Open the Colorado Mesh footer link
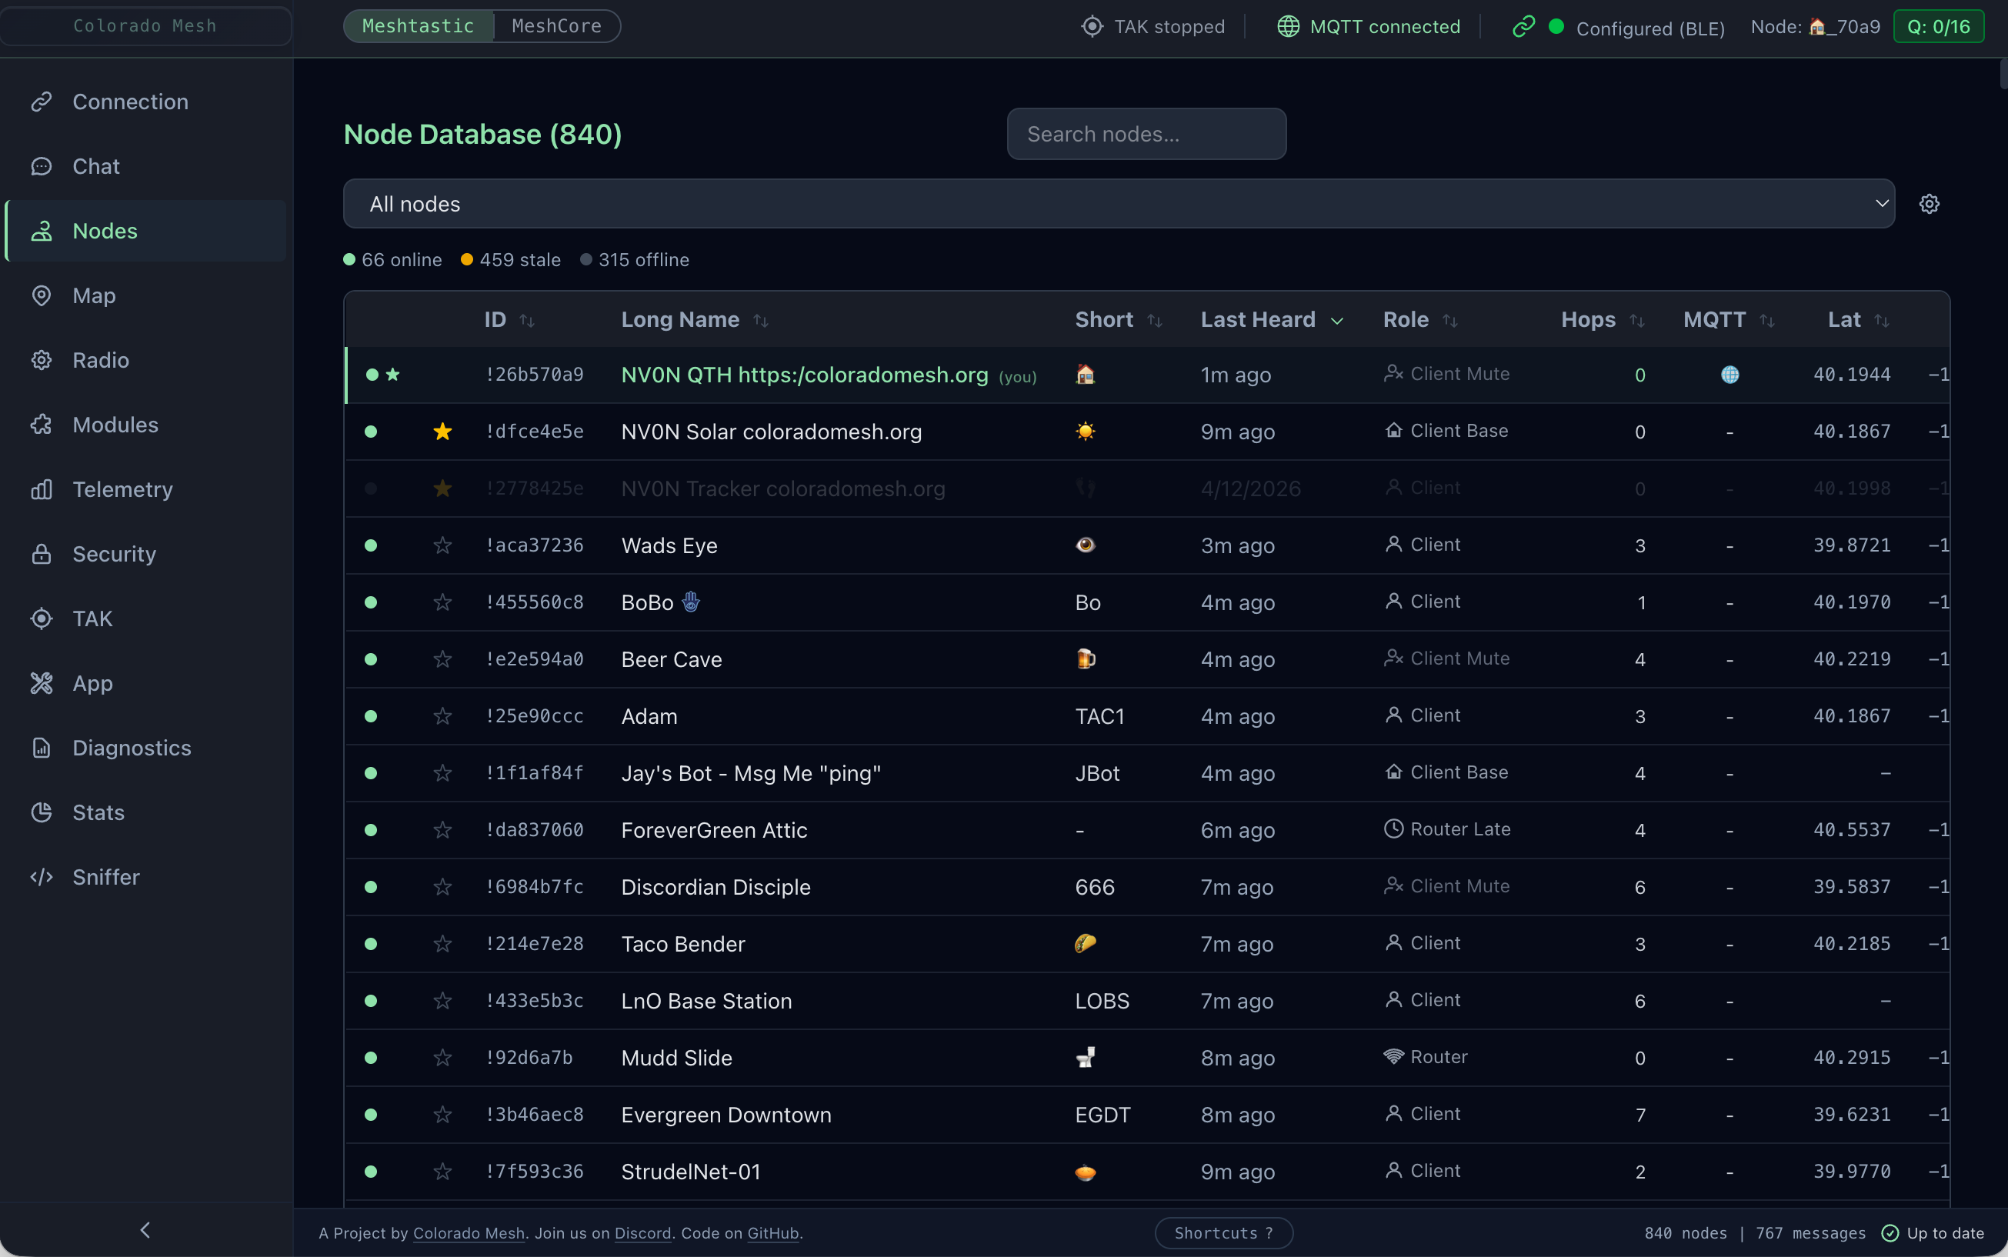 pyautogui.click(x=469, y=1233)
